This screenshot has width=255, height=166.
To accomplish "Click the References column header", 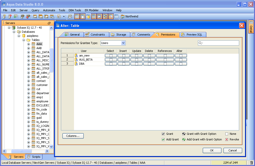I will tap(165, 51).
